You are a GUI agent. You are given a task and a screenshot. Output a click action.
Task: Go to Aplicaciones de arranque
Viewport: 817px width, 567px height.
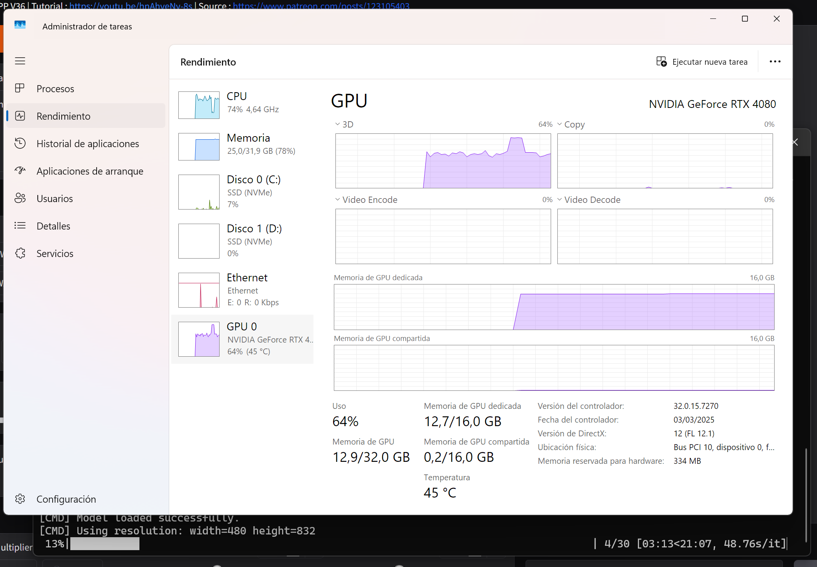(x=90, y=171)
